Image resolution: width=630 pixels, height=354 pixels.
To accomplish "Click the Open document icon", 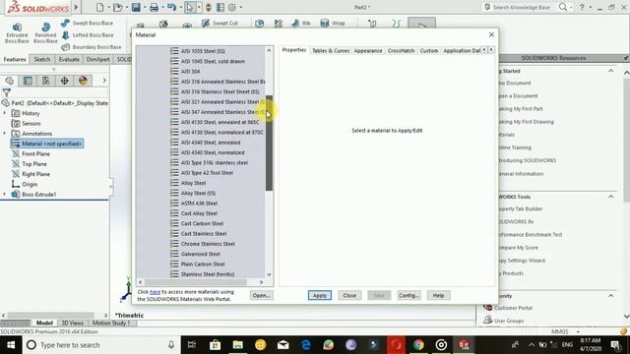I will point(117,7).
